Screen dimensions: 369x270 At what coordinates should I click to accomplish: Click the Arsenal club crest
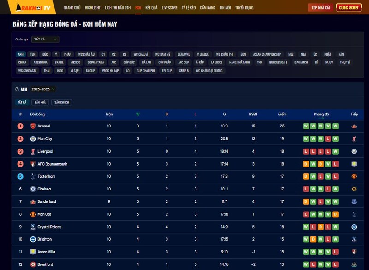33,126
